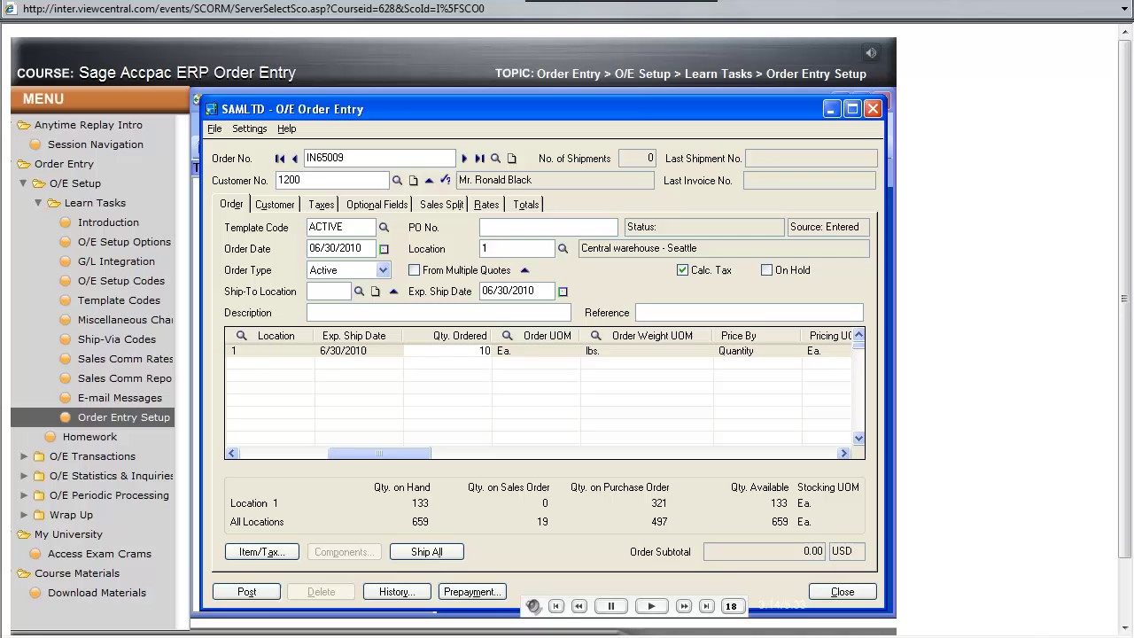Fast-forward the lesson playback
The image size is (1134, 638).
pyautogui.click(x=684, y=606)
